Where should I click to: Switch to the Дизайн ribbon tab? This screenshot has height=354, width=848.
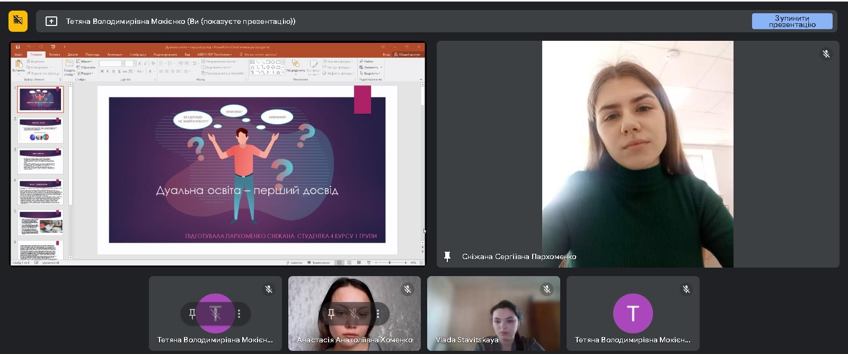(73, 54)
